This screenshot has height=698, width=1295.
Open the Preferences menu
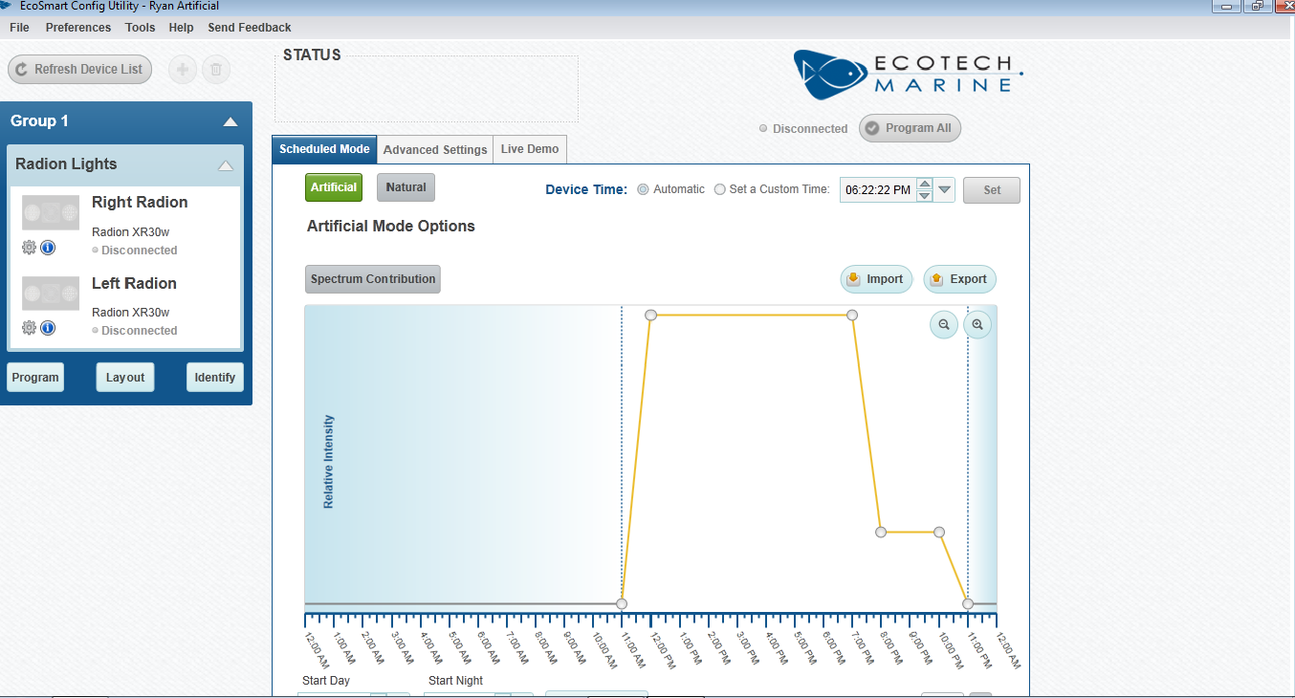tap(78, 28)
